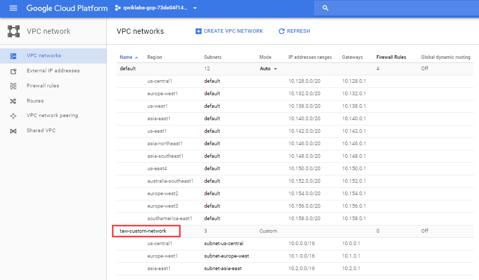Click the Firewall rules sidebar icon
Screen dimensions: 479x280
(x=13, y=86)
